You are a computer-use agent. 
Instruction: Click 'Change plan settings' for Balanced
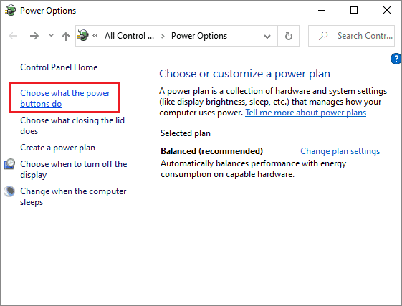click(x=340, y=151)
